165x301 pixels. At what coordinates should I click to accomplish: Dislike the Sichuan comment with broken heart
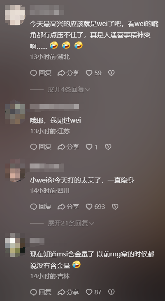pos(115,207)
